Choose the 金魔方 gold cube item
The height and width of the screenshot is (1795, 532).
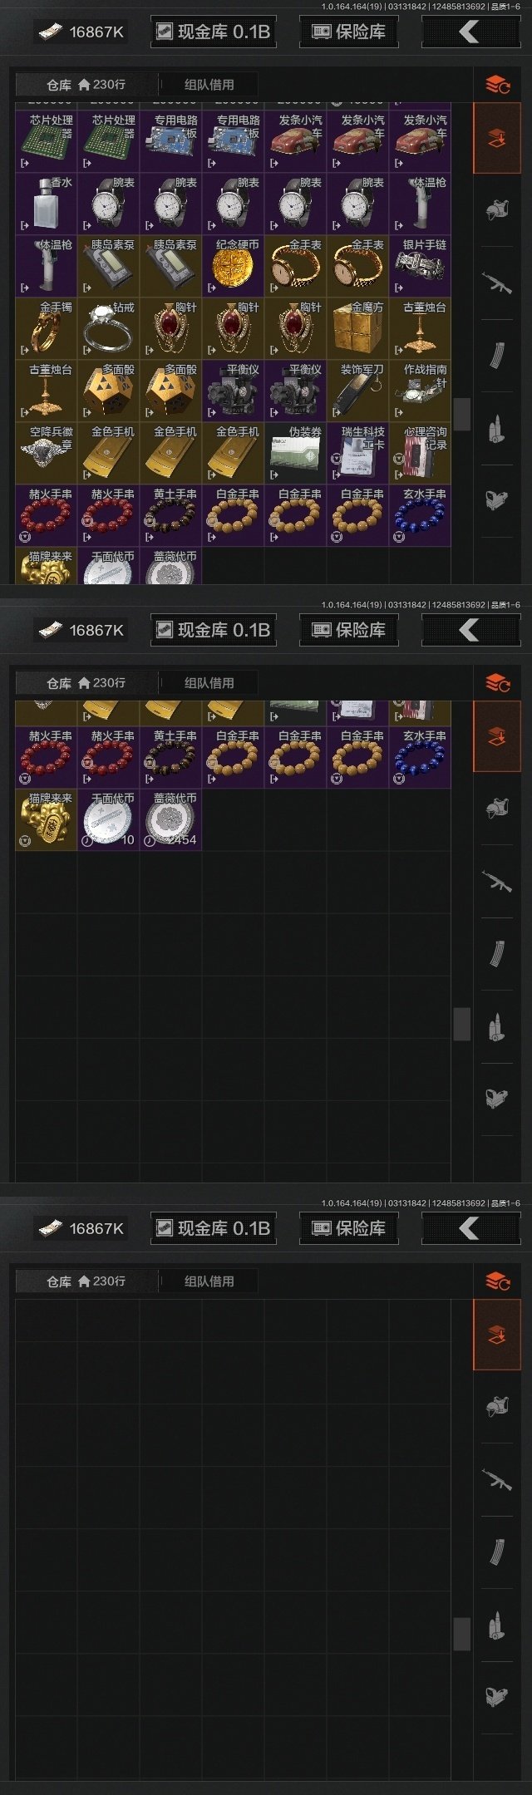358,329
